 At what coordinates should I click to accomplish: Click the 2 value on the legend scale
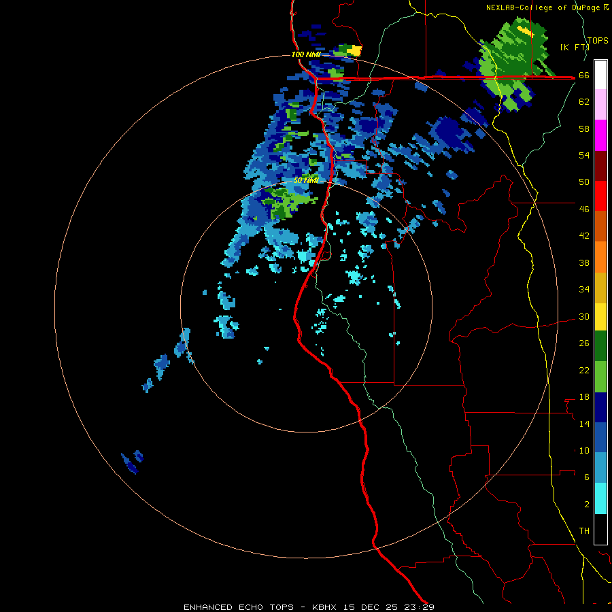tap(587, 505)
